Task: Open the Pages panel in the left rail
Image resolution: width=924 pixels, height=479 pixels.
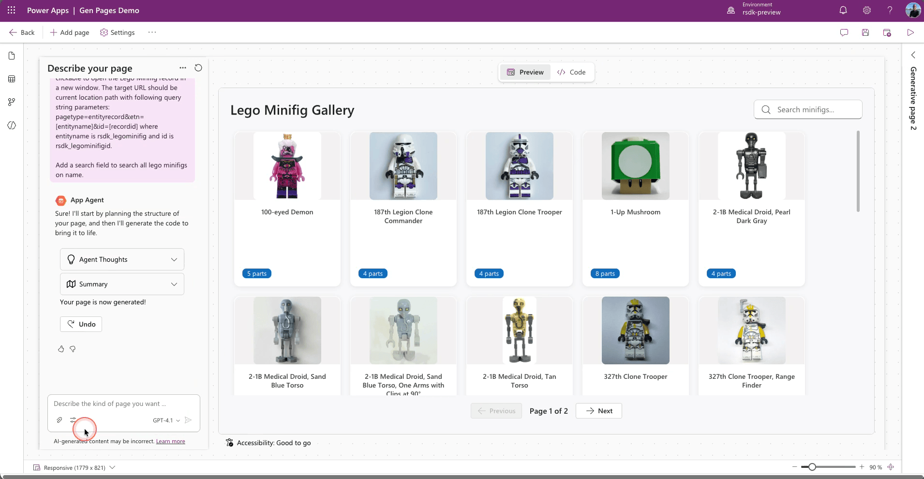Action: pos(11,56)
